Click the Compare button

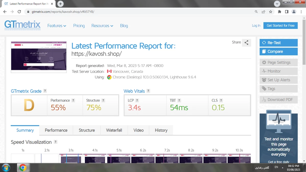coord(278,51)
